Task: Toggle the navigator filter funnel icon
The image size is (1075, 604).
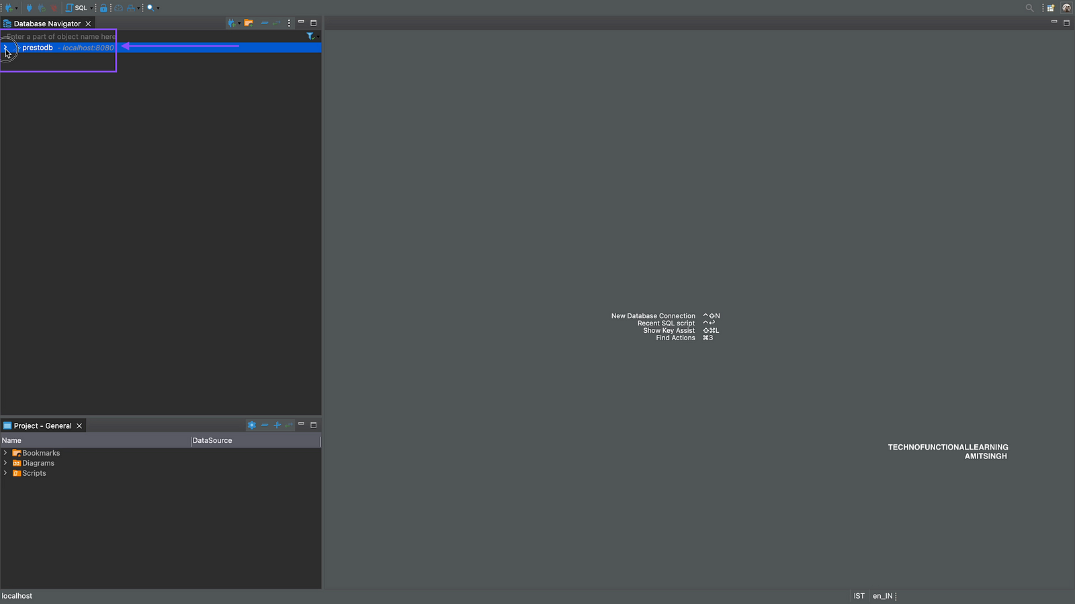Action: pyautogui.click(x=310, y=36)
